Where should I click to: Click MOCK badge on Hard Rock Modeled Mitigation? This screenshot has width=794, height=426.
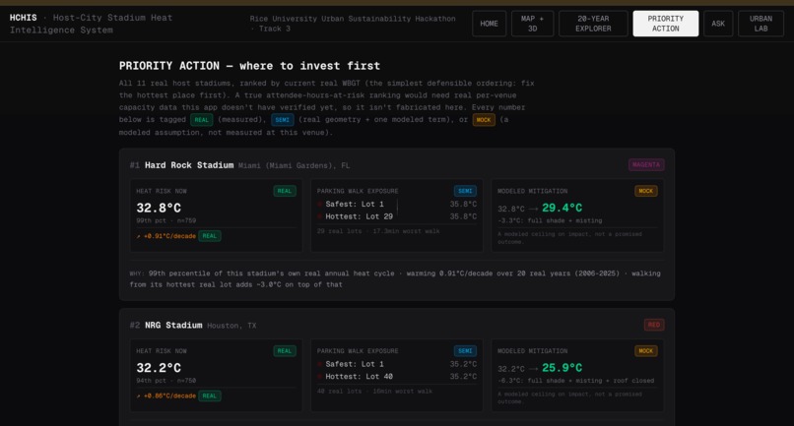point(645,191)
